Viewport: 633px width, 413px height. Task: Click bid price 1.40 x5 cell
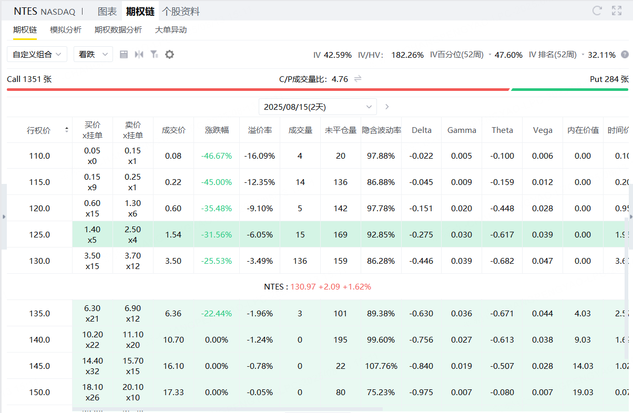93,234
